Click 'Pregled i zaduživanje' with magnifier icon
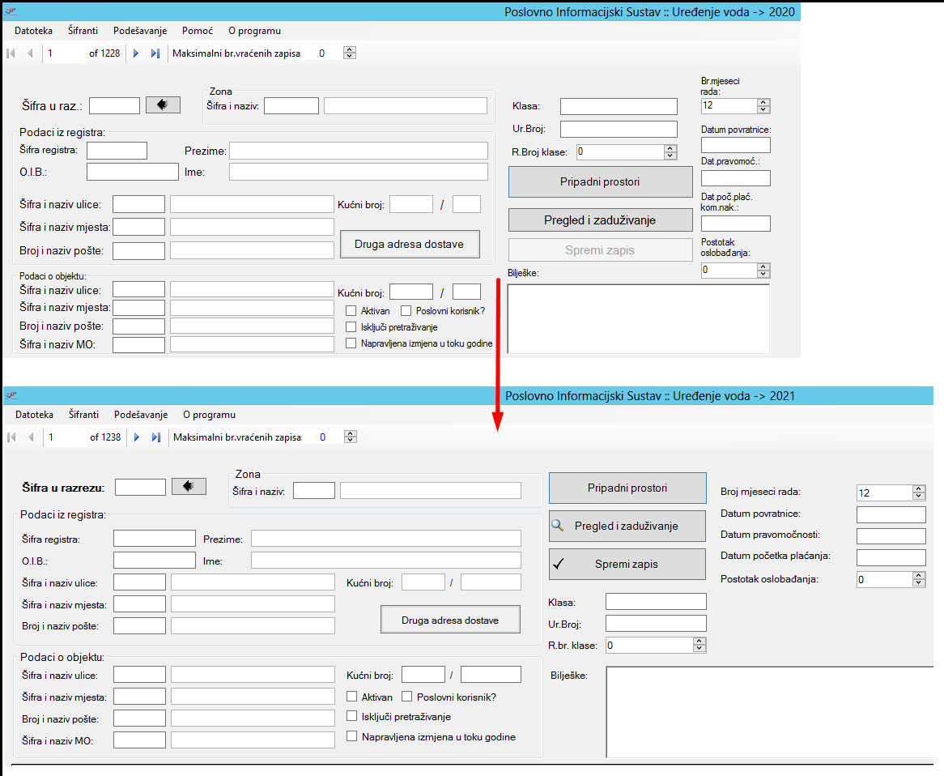 pyautogui.click(x=627, y=526)
